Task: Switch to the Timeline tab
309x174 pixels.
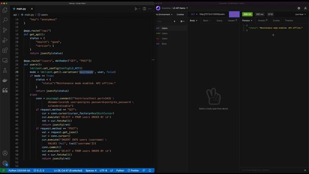Action: point(289,20)
